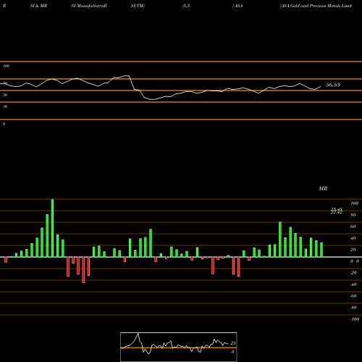362x362 pixels.
Task: Click the "MR" panel title
Action: 323,188
